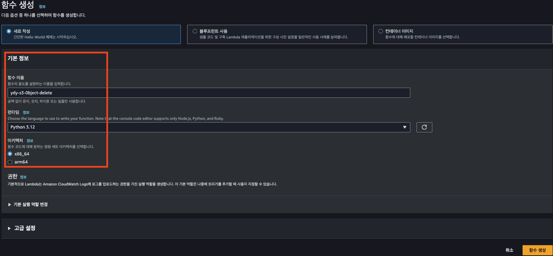Click the 취소 cancel button
The height and width of the screenshot is (256, 553).
coord(509,250)
